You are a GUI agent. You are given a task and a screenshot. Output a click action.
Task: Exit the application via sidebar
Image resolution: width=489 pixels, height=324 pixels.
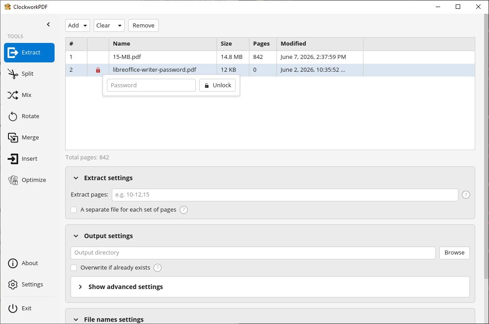pos(29,308)
